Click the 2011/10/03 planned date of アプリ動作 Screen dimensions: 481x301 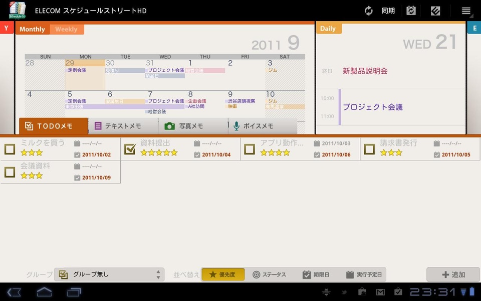336,143
